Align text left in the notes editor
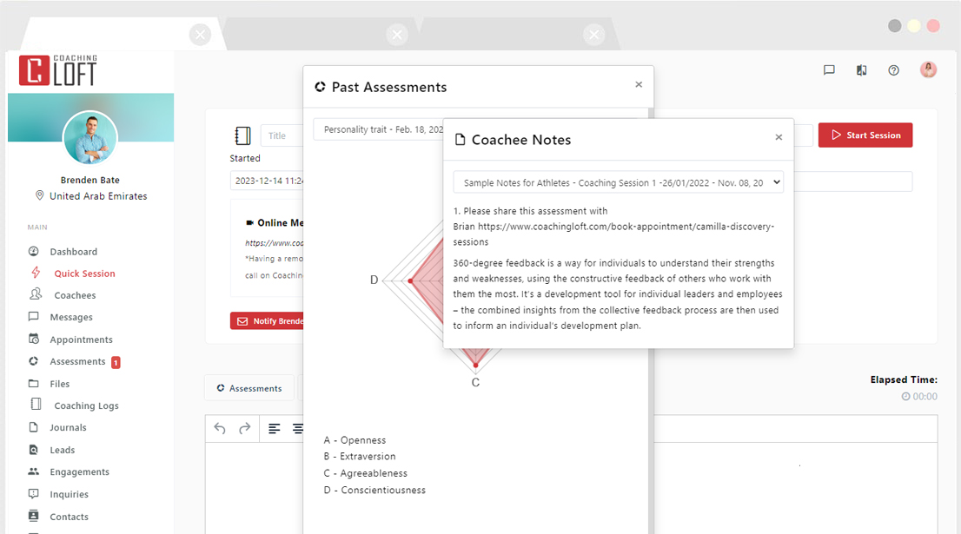This screenshot has width=961, height=534. (x=274, y=428)
